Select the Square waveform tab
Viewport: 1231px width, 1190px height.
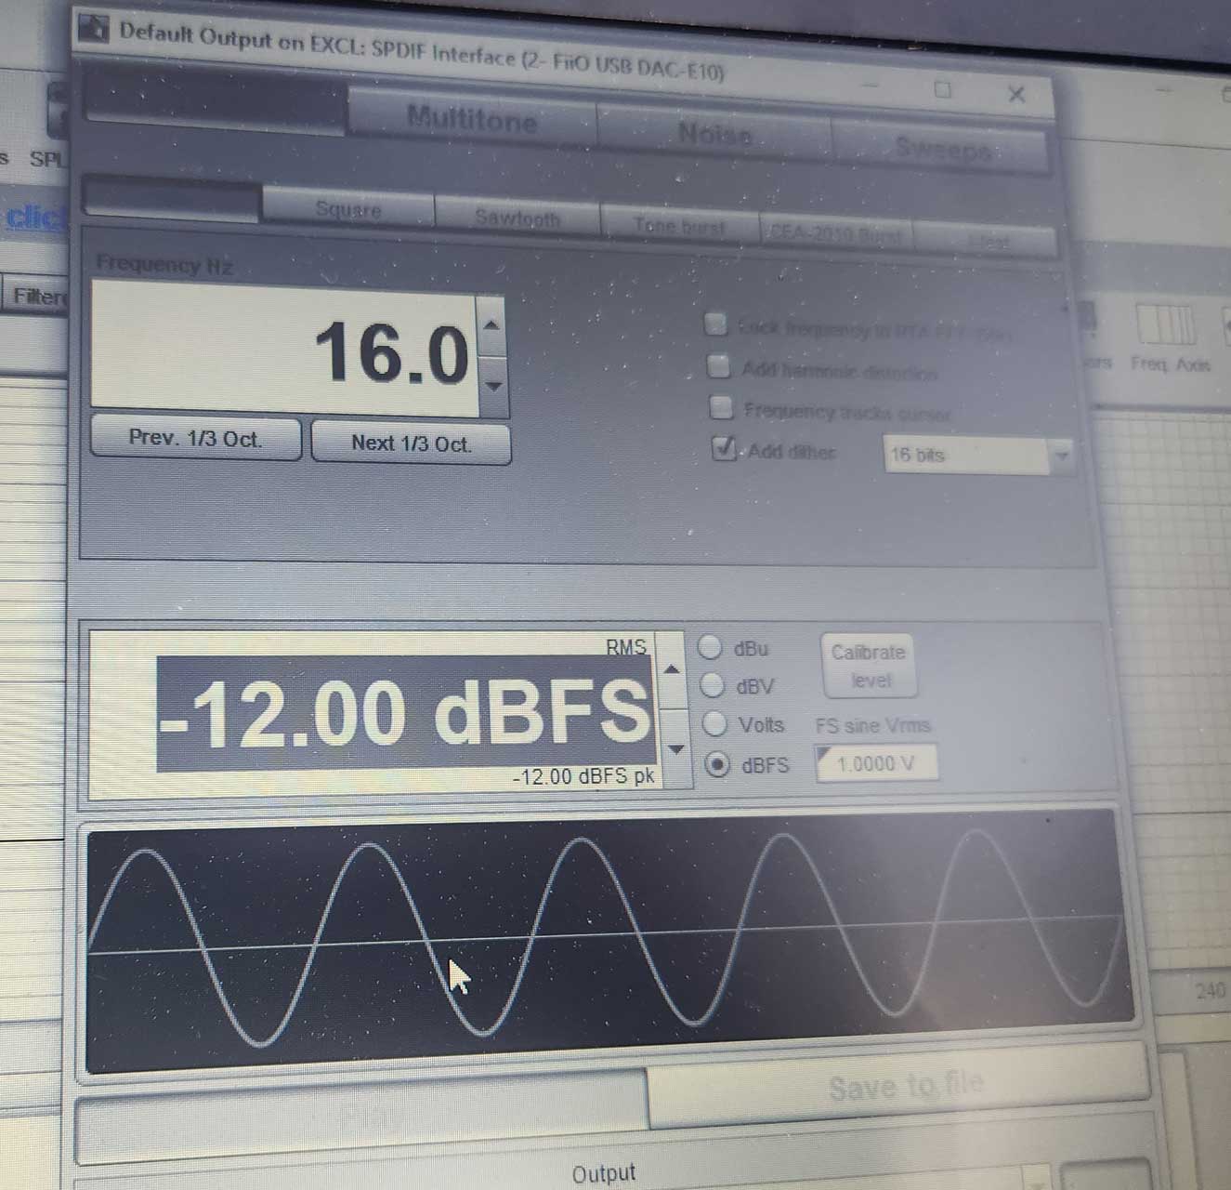click(x=348, y=208)
